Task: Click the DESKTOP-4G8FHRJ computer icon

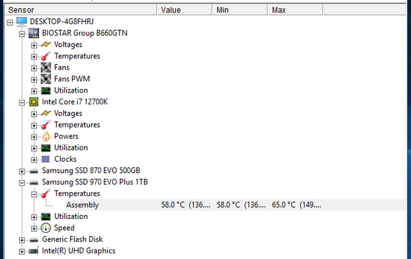Action: click(x=22, y=21)
